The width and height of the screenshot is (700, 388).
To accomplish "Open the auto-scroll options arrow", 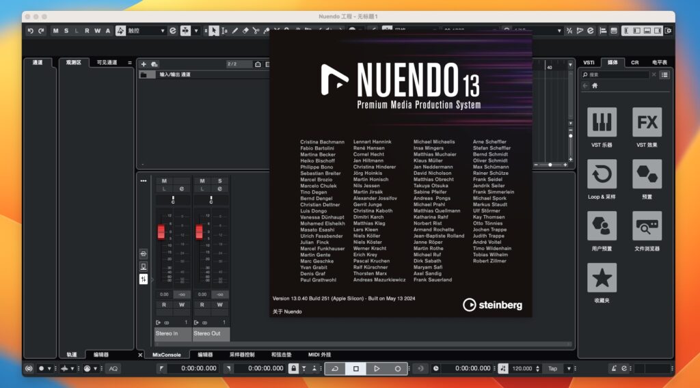I will click(196, 31).
